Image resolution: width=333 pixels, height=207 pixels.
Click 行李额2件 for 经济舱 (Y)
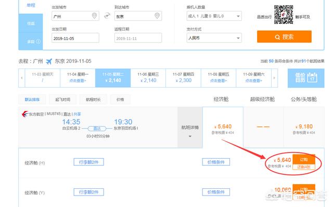coord(89,192)
